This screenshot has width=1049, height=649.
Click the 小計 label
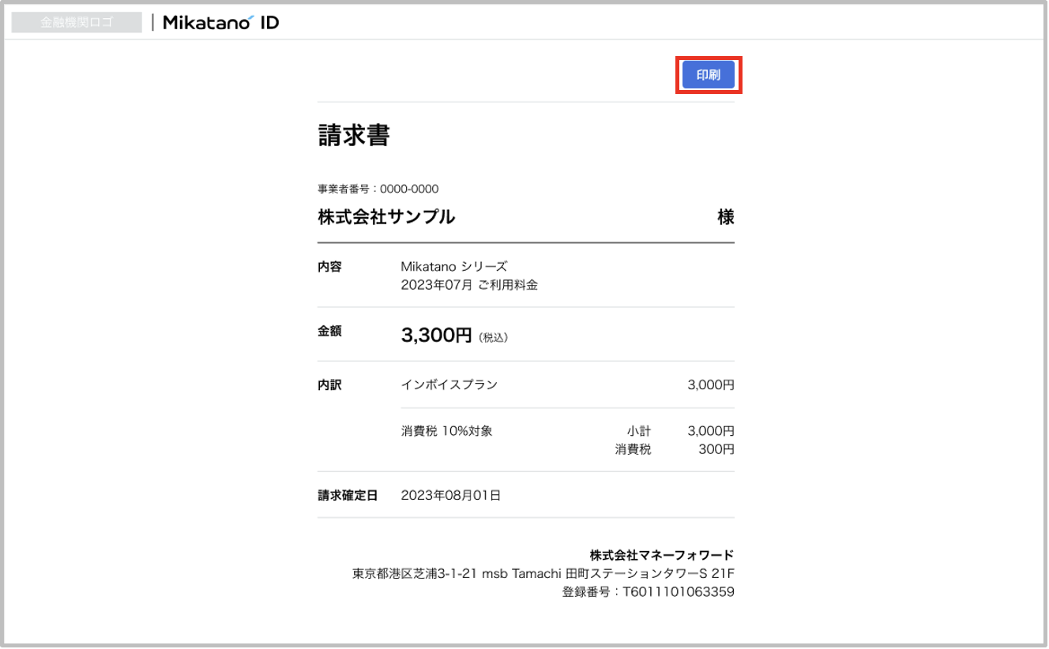(639, 431)
